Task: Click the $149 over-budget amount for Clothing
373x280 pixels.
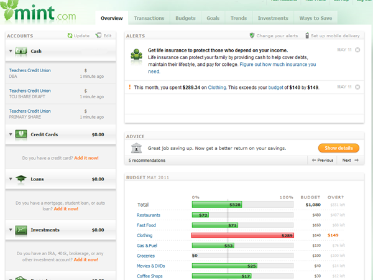Action: pyautogui.click(x=333, y=235)
